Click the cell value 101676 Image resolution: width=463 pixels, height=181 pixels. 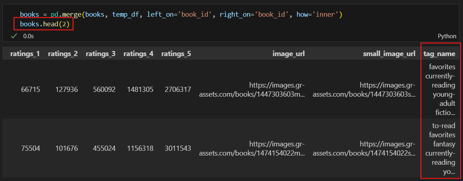click(66, 148)
